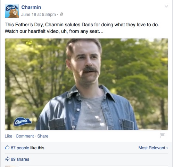Click the globe public privacy icon
The height and width of the screenshot is (167, 173).
61,14
